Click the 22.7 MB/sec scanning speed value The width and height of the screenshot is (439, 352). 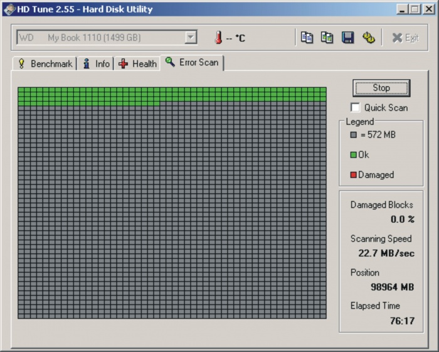tap(386, 253)
